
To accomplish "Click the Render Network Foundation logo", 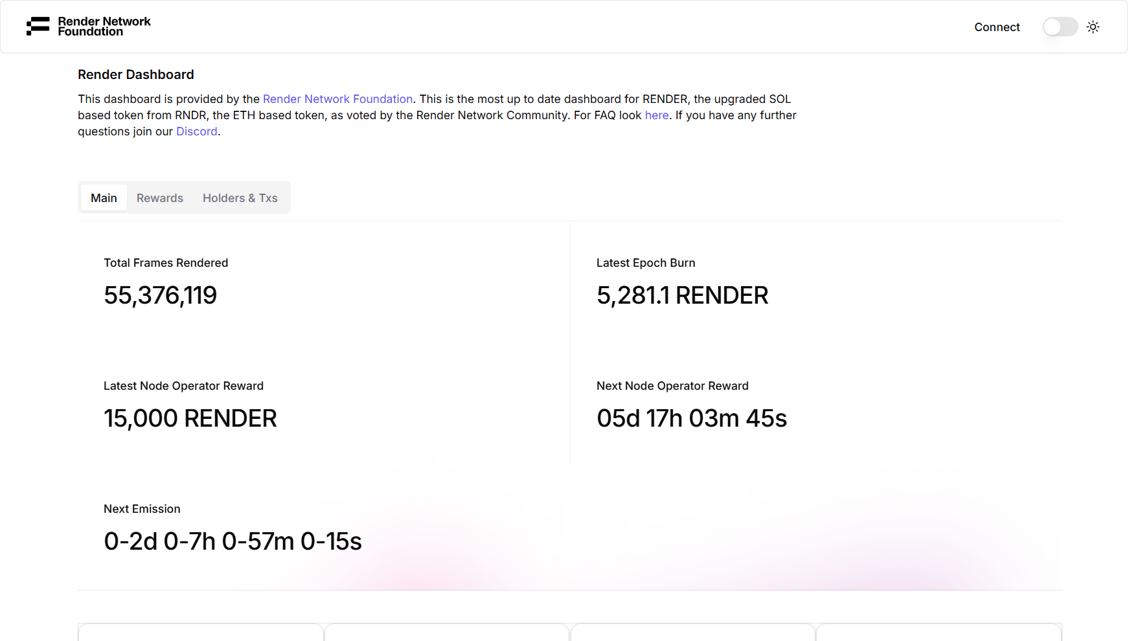I will coord(88,27).
